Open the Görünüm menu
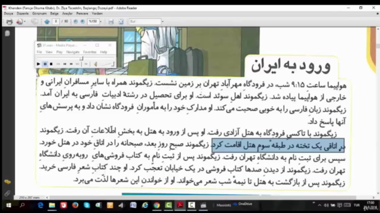Viewport: 380px width, 213px height. 40,14
